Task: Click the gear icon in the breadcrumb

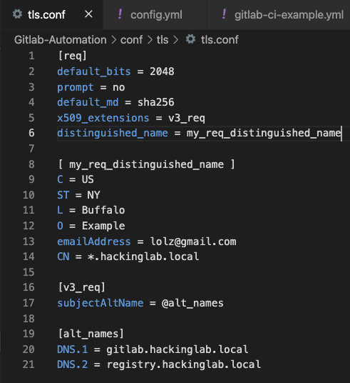Action: [190, 39]
